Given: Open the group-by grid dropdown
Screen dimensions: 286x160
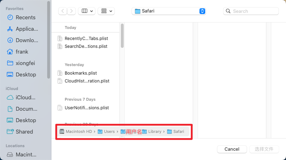Looking at the screenshot, I should [106, 11].
